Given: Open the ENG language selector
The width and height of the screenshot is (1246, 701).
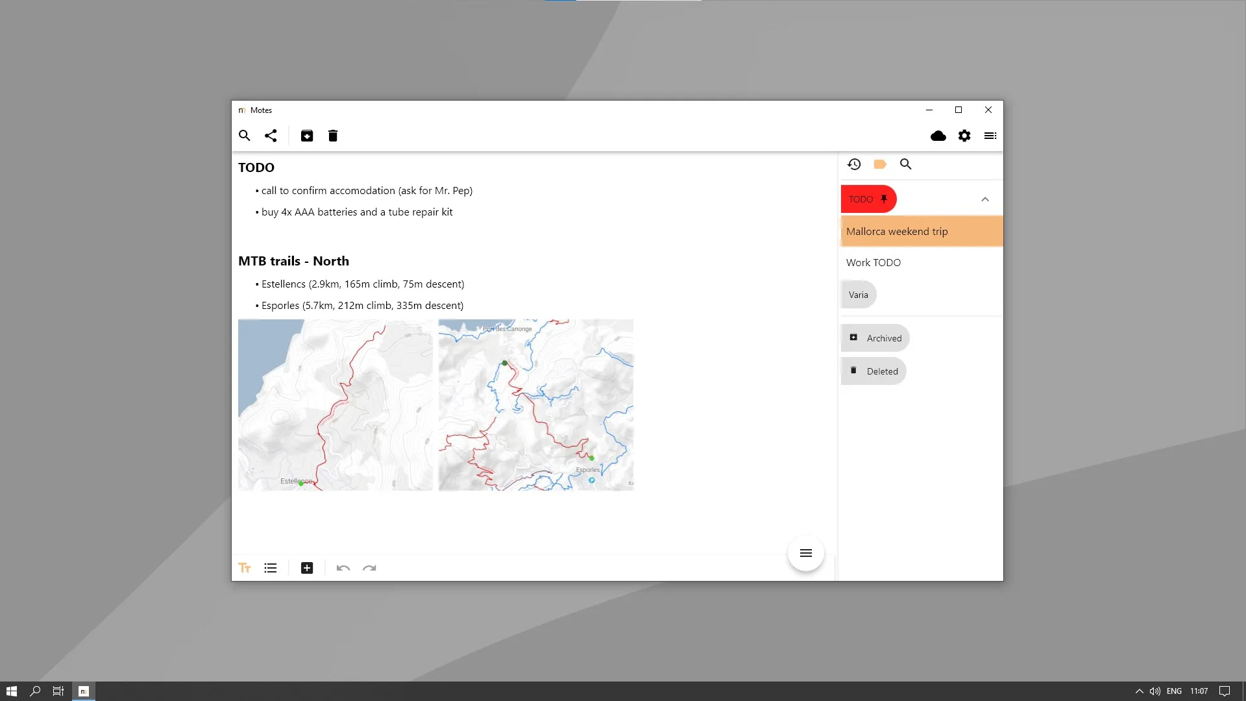Looking at the screenshot, I should coord(1174,691).
